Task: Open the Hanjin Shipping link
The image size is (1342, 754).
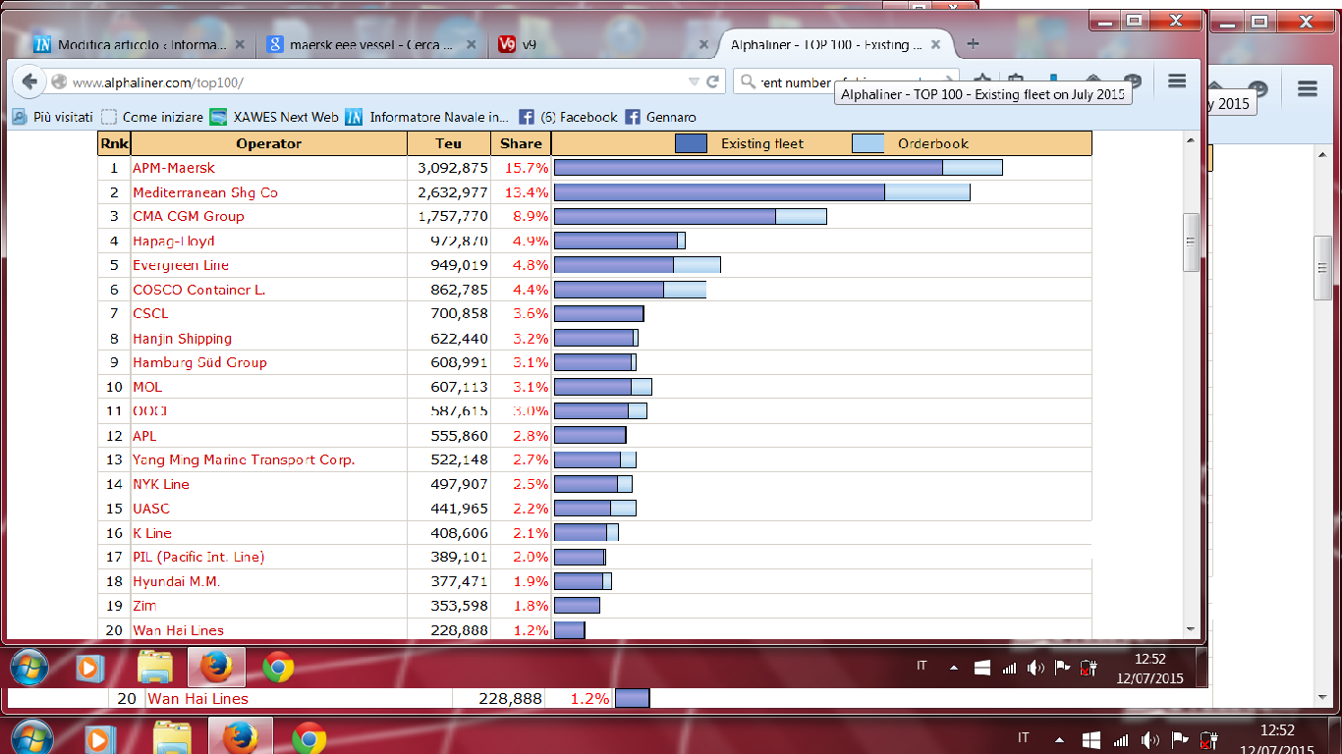Action: [183, 338]
